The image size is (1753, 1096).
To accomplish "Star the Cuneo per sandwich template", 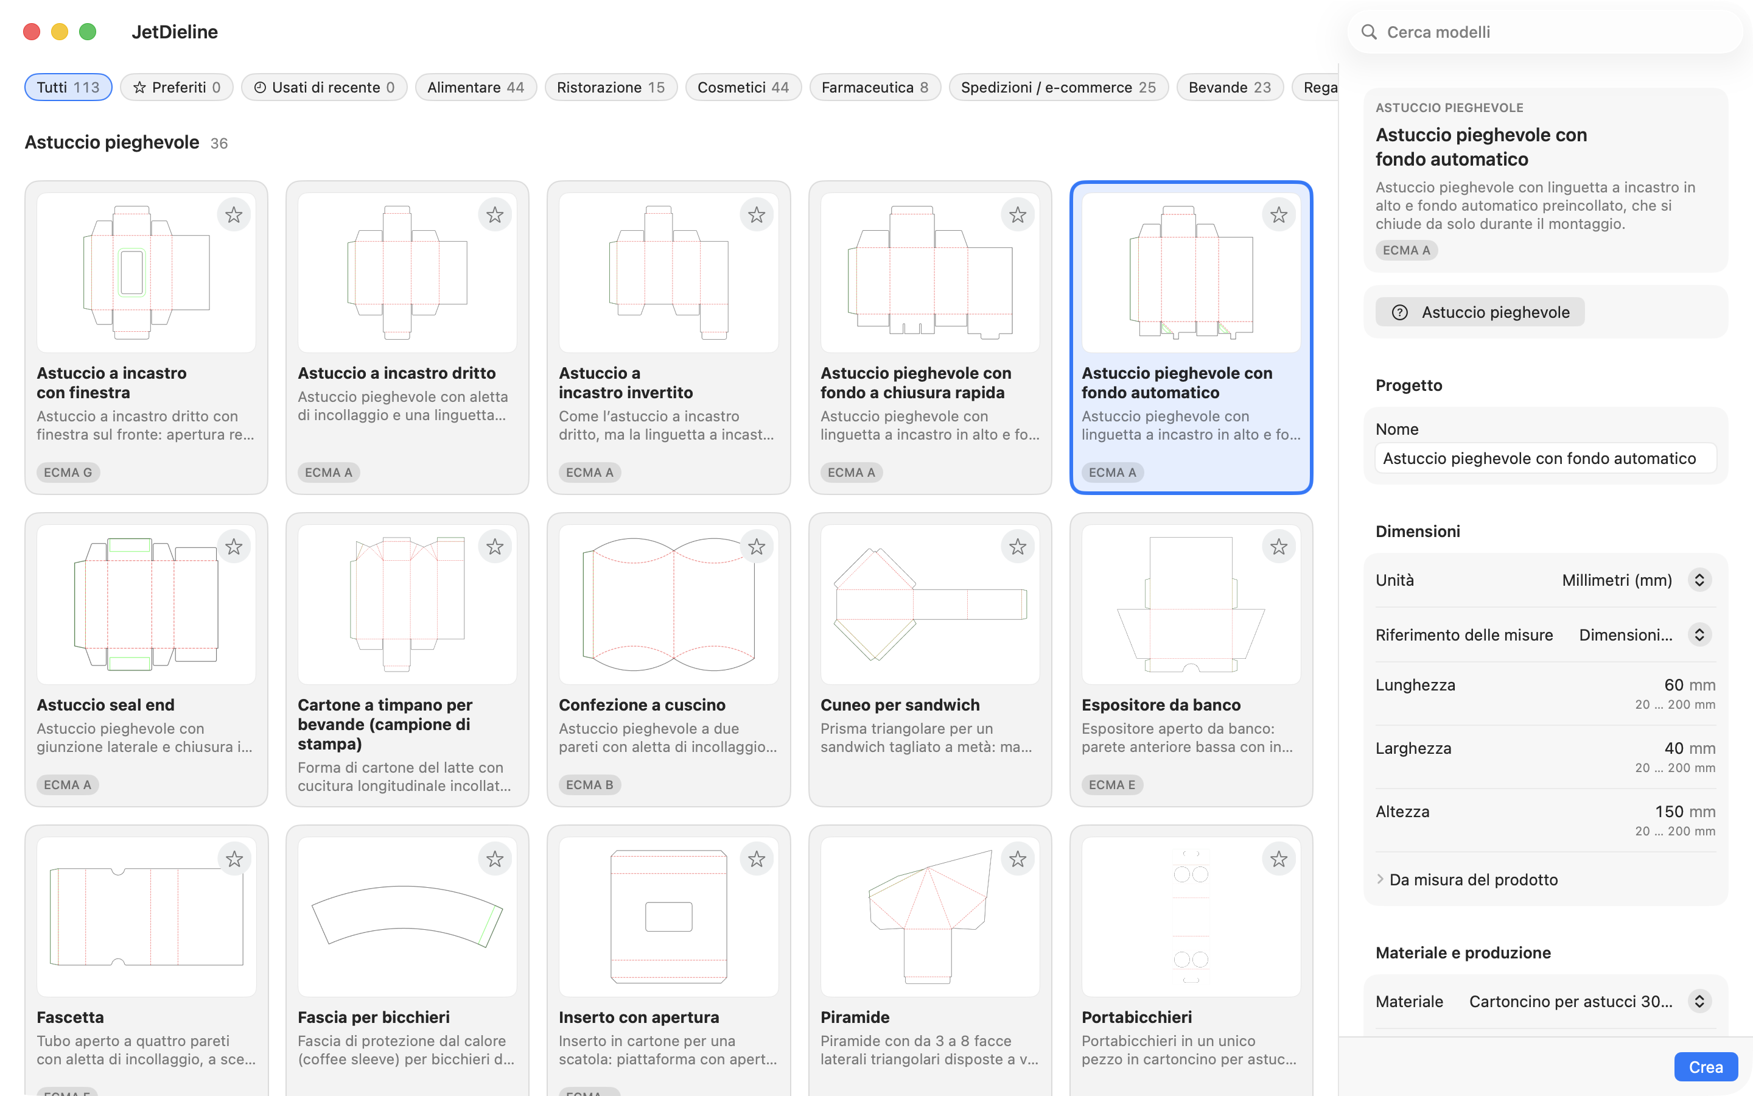I will point(1018,547).
